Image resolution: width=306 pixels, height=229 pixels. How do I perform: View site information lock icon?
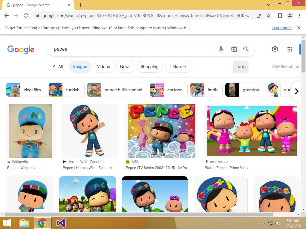[x=38, y=16]
